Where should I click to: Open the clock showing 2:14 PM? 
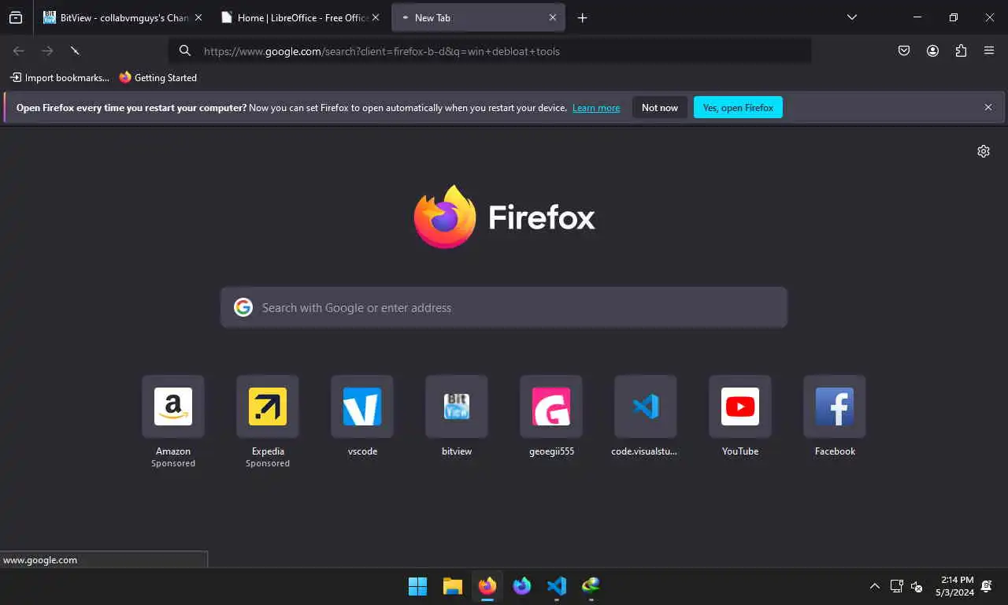tap(956, 586)
